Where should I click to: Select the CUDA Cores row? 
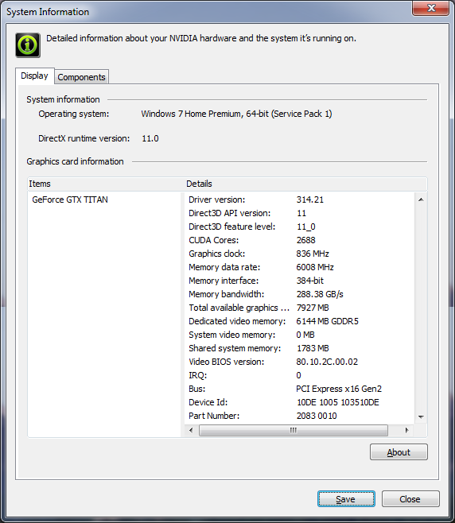point(299,240)
